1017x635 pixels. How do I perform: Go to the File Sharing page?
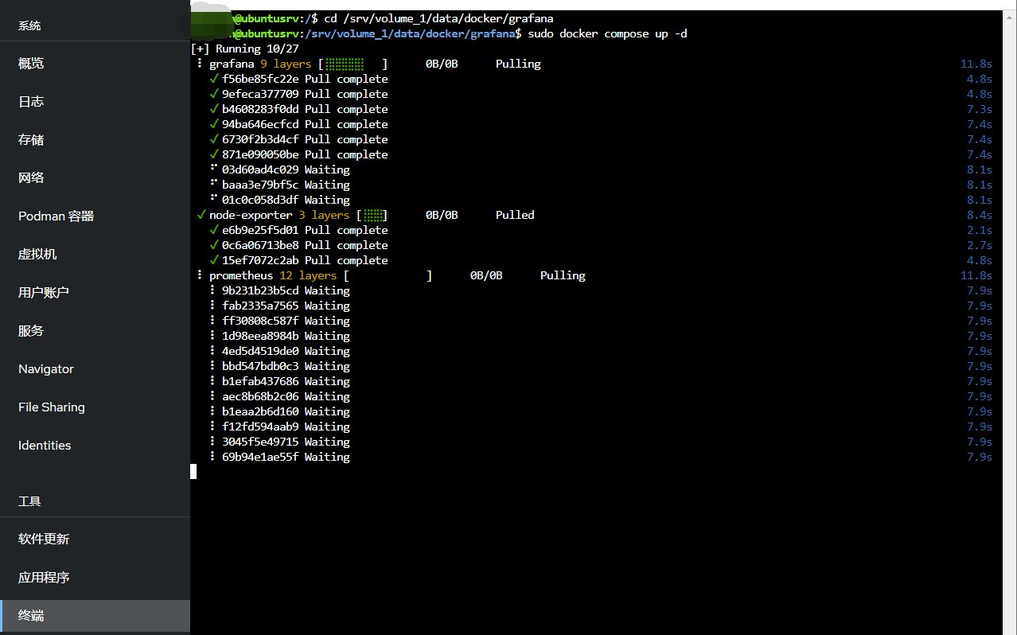[x=51, y=407]
